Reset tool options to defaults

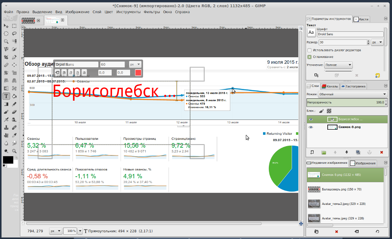[x=377, y=75]
